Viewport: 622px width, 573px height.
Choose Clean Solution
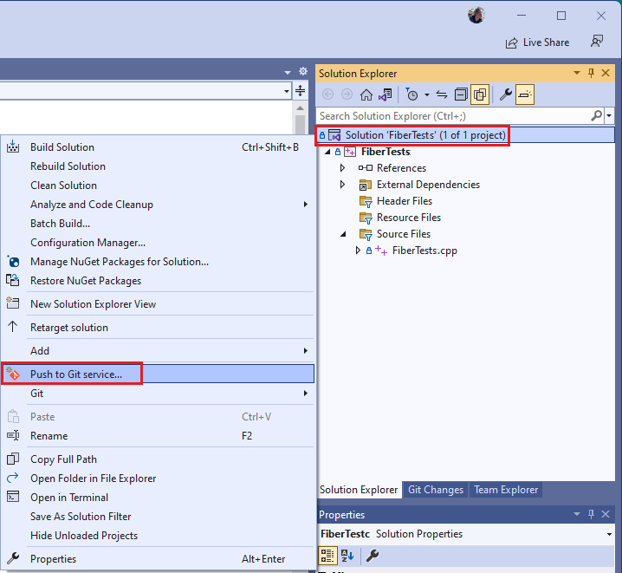(158, 186)
